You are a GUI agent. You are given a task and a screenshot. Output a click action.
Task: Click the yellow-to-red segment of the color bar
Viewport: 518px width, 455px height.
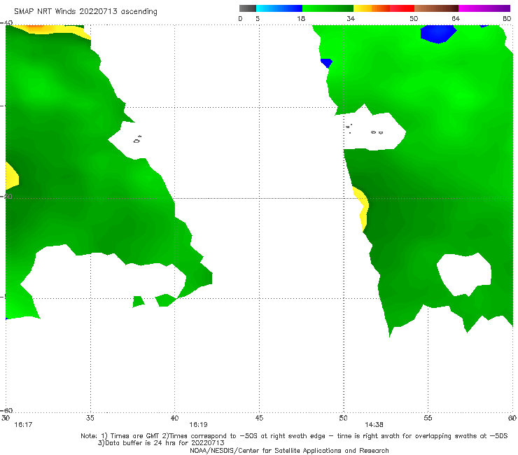tap(384, 8)
